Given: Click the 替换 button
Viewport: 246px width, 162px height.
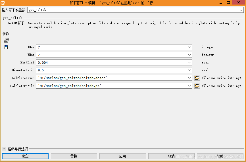Looking at the screenshot, I should [74, 156].
